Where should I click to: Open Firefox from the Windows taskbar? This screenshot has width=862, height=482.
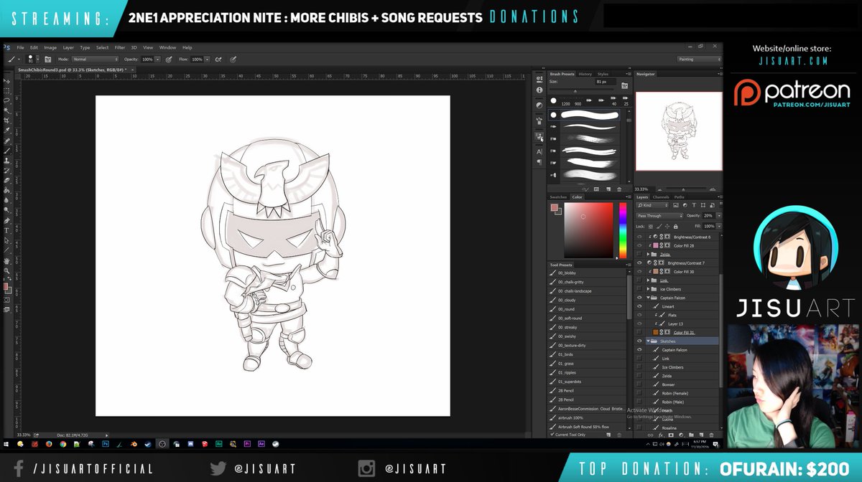pyautogui.click(x=49, y=444)
